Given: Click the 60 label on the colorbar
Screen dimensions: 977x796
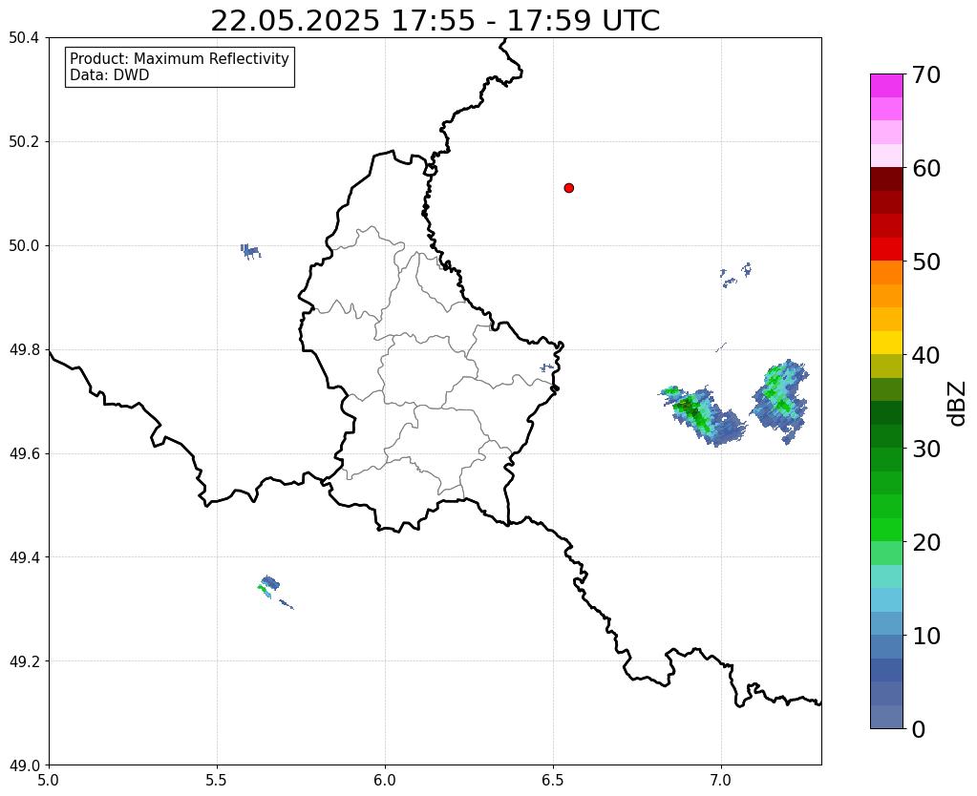Looking at the screenshot, I should pyautogui.click(x=925, y=168).
